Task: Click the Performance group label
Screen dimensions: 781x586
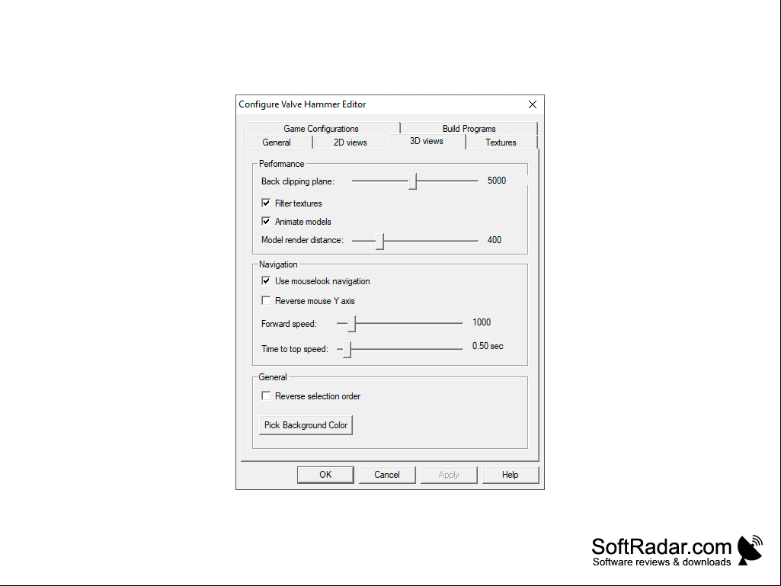Action: coord(281,164)
